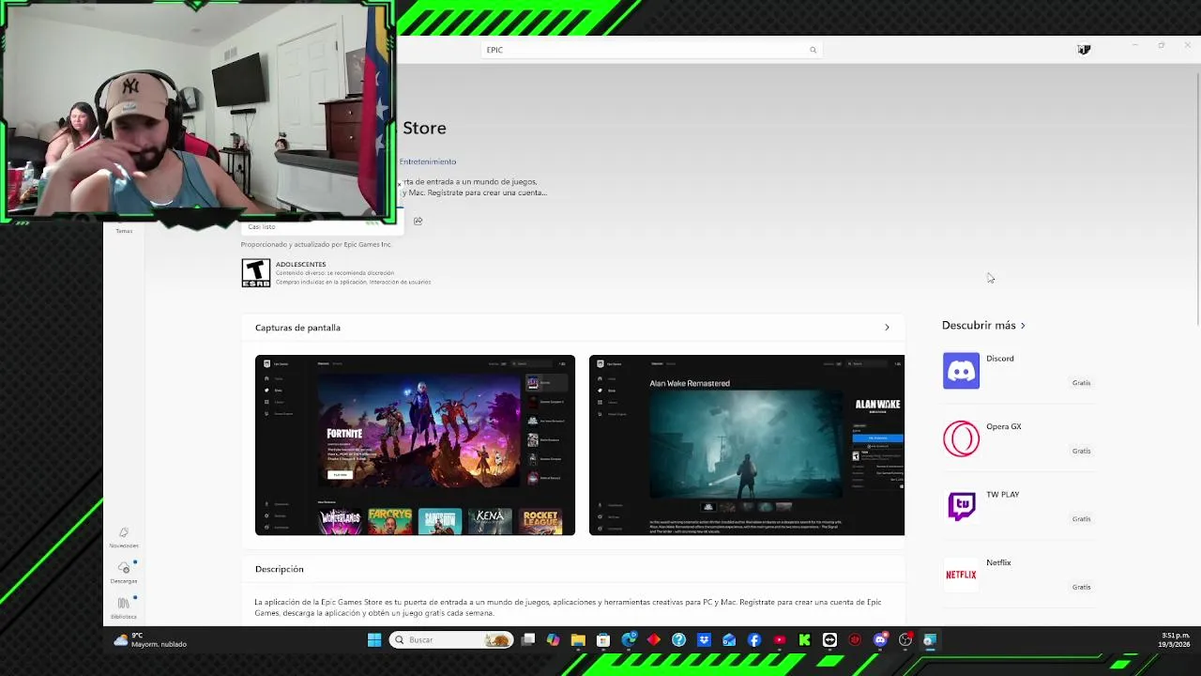Open the Fortnite screenshot thumbnail

pyautogui.click(x=415, y=445)
